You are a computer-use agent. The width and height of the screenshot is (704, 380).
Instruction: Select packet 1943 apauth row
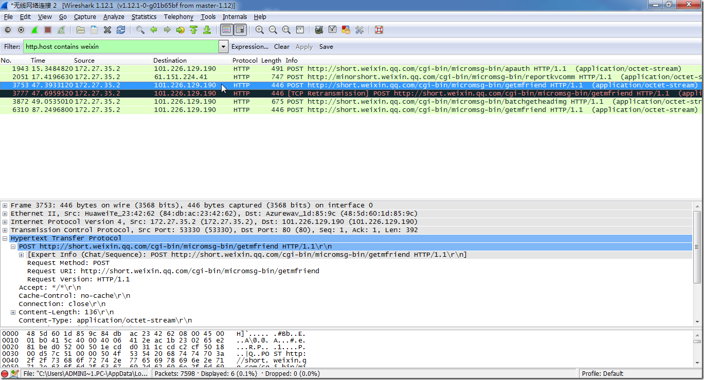(350, 69)
